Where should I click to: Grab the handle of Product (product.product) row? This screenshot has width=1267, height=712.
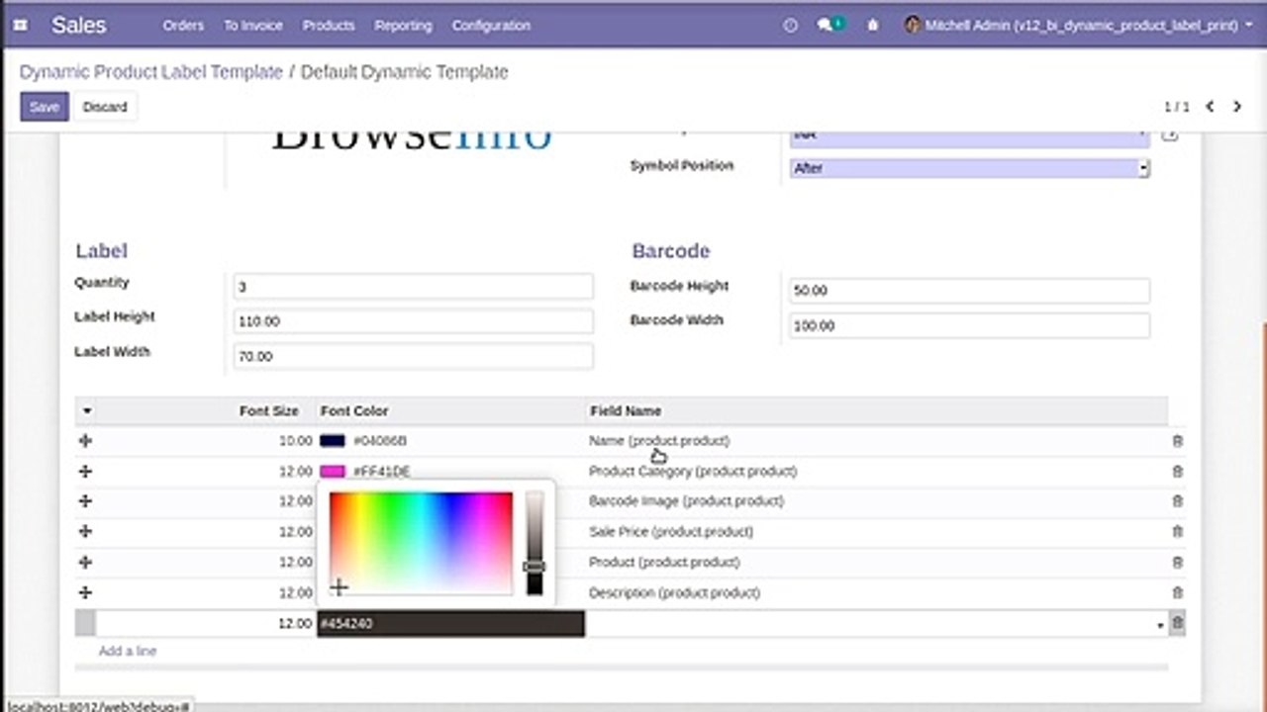tap(85, 563)
